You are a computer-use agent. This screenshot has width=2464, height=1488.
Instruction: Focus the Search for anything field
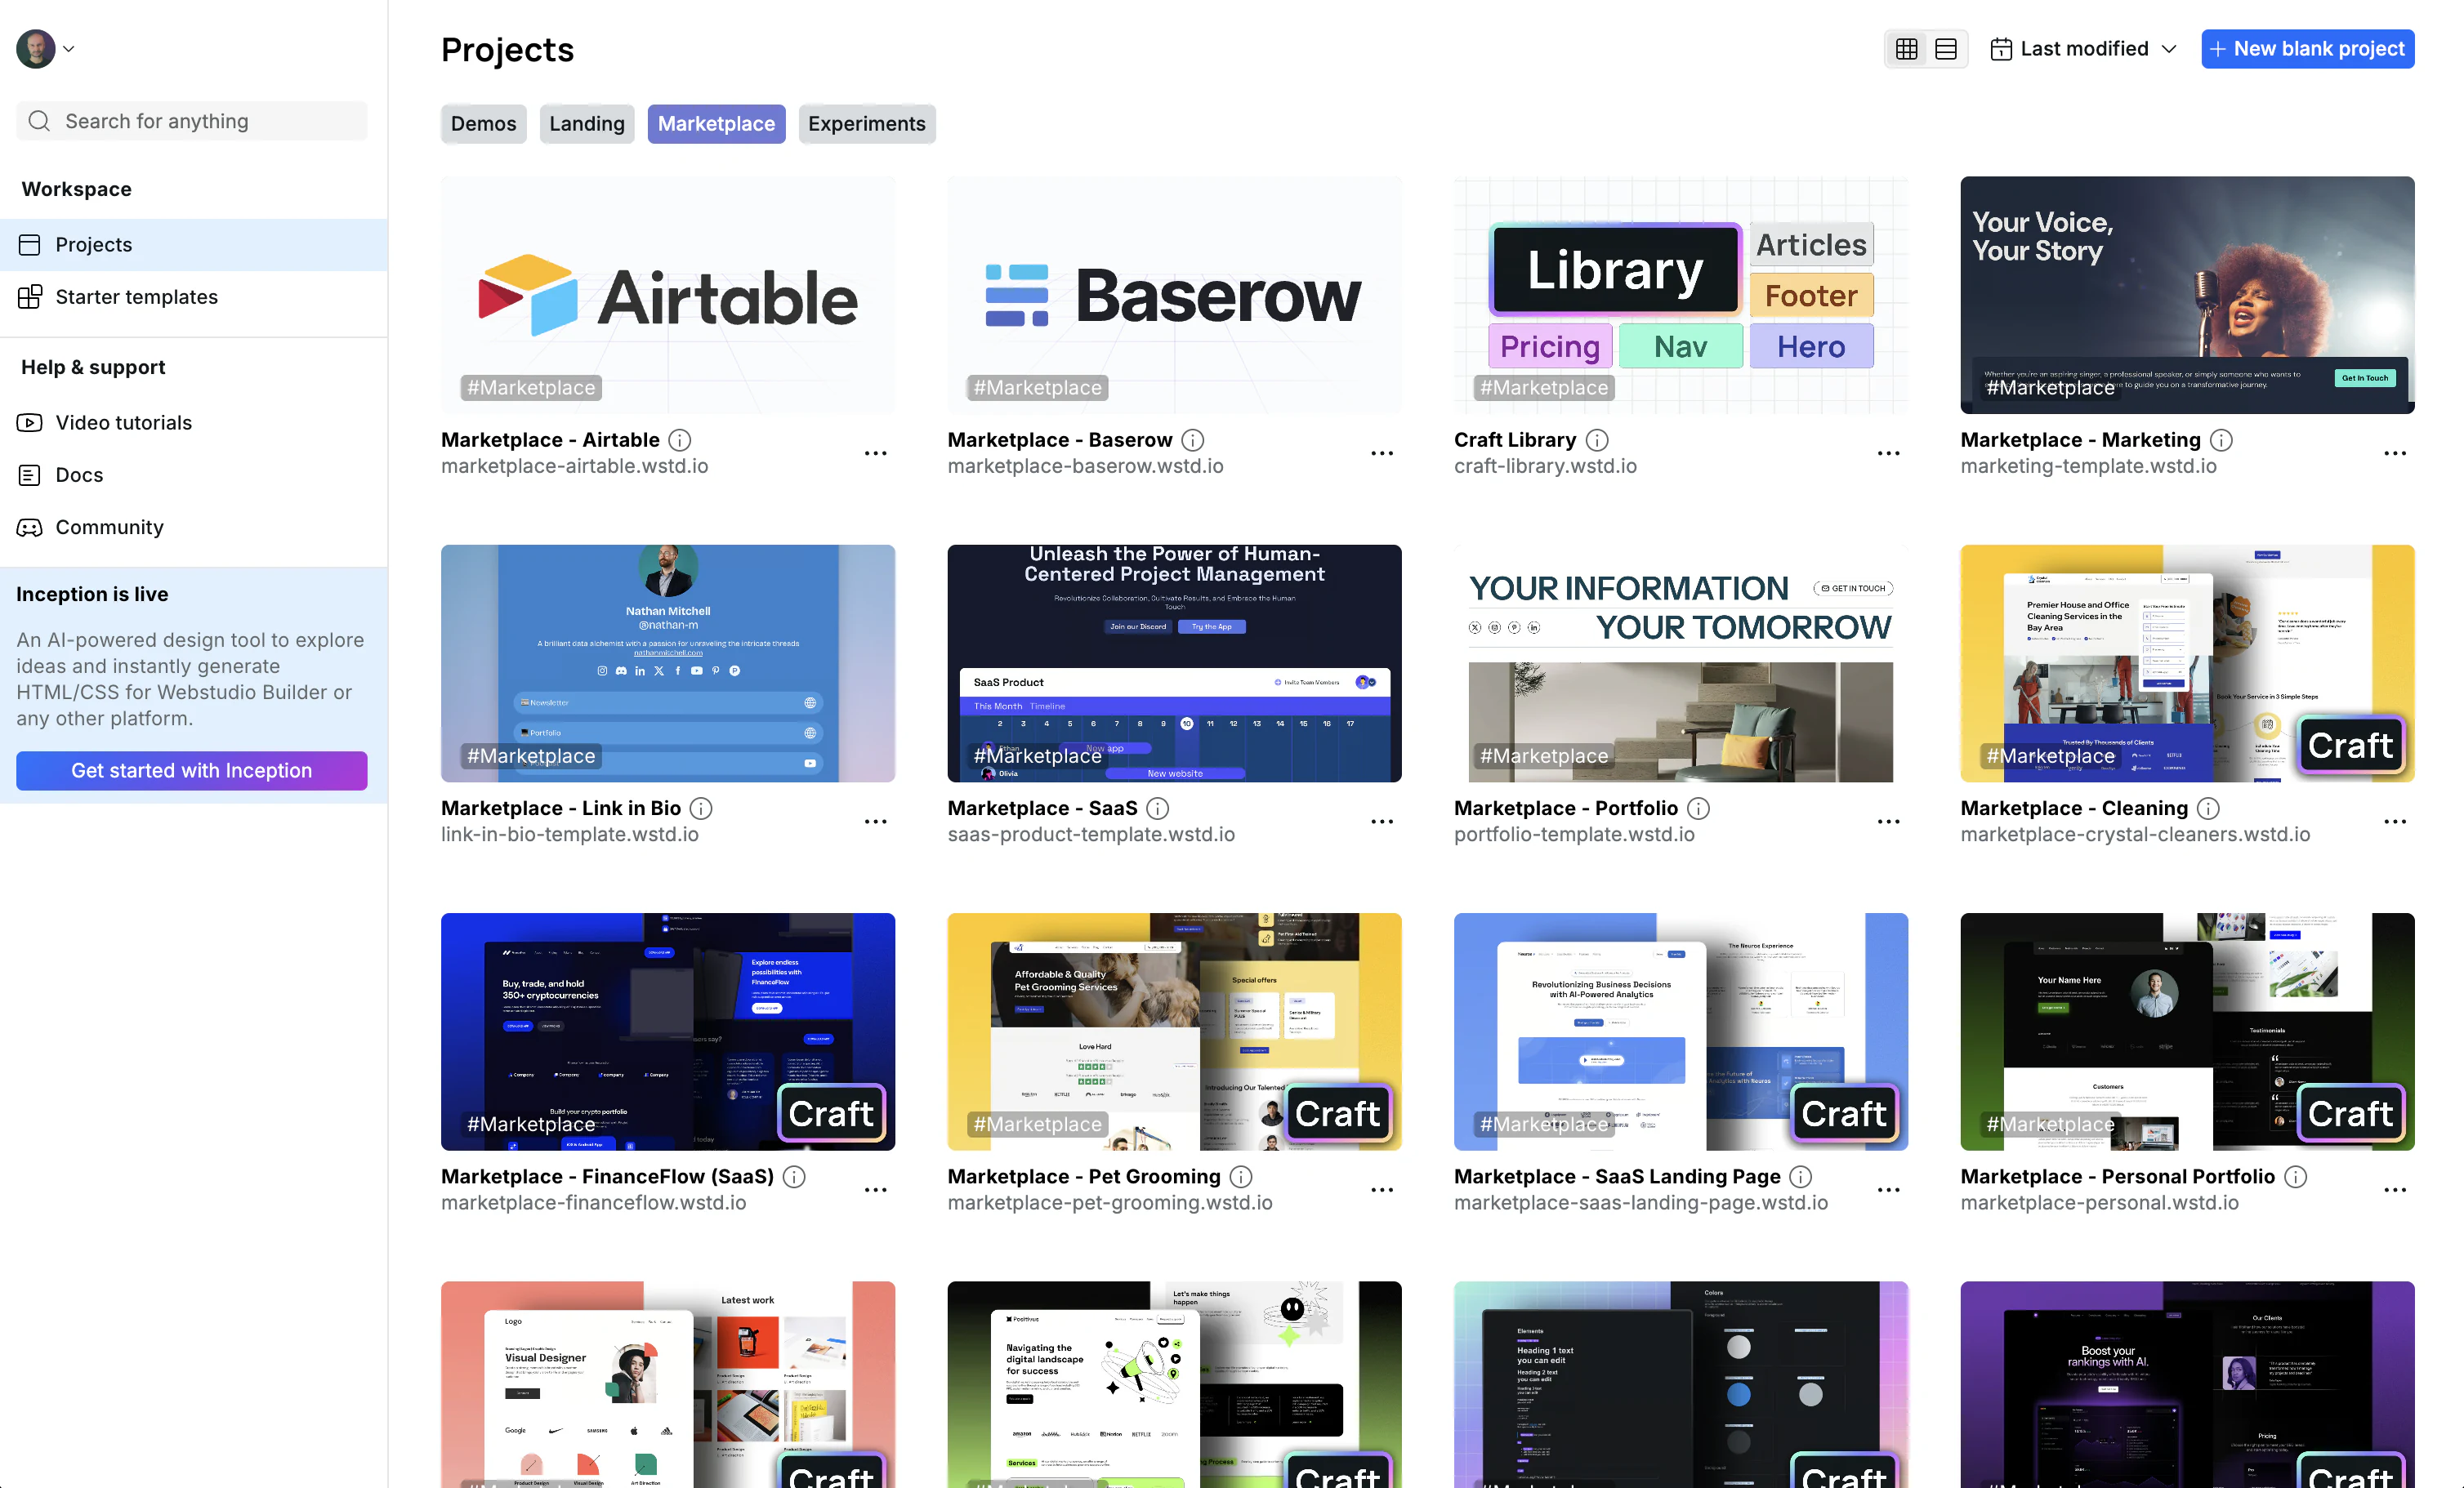(192, 121)
